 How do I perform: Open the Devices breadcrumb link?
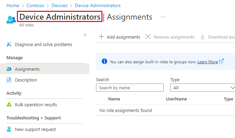(x=60, y=6)
